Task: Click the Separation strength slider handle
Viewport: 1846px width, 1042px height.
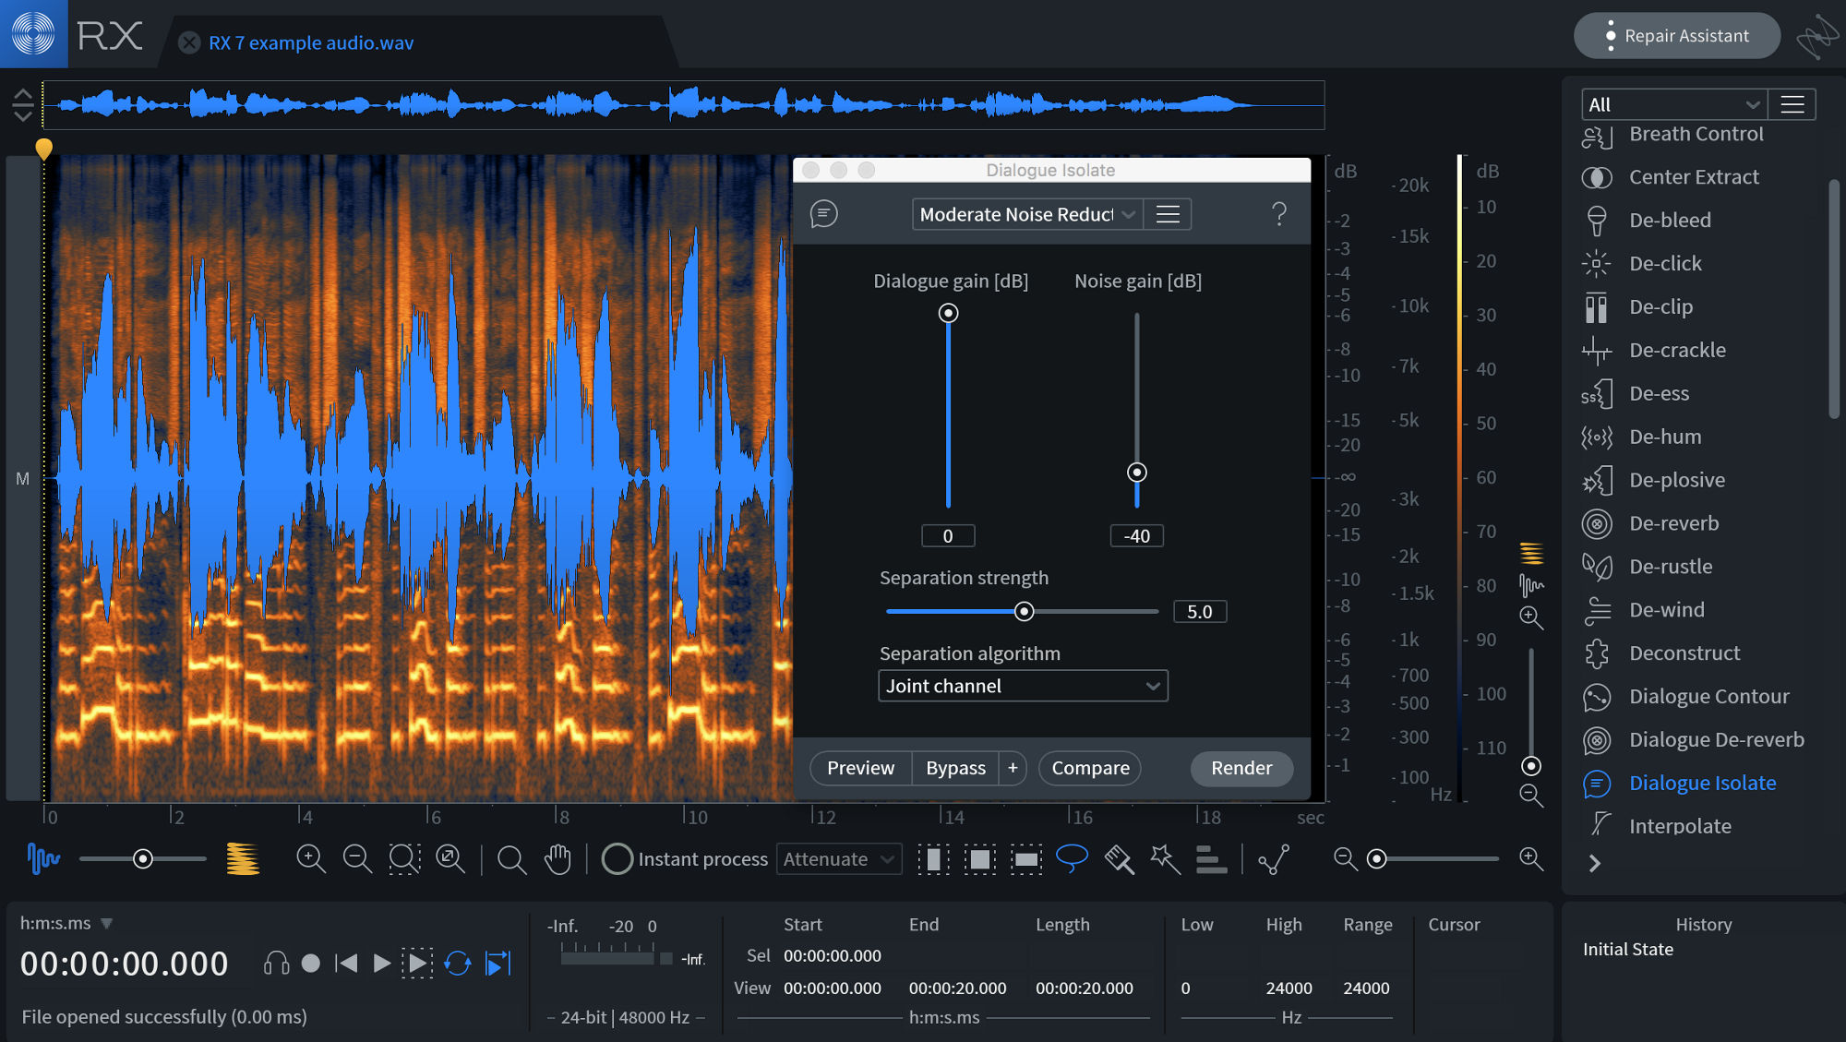Action: pyautogui.click(x=1024, y=612)
